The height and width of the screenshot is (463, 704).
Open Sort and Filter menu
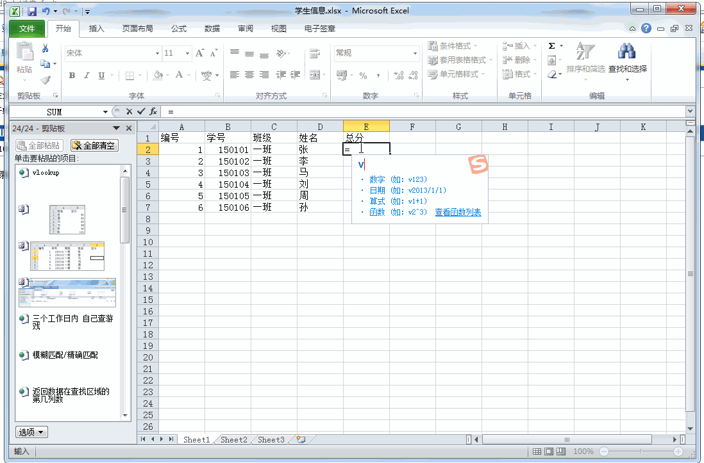[x=585, y=61]
